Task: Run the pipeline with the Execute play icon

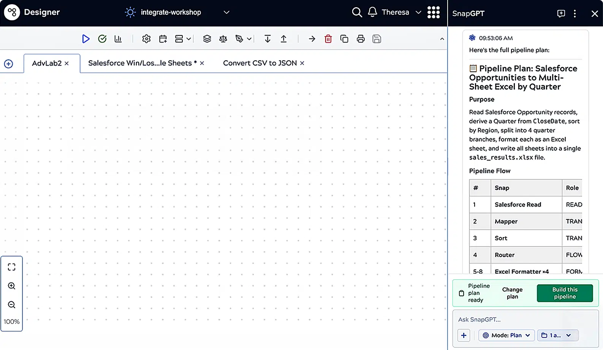Action: 86,39
